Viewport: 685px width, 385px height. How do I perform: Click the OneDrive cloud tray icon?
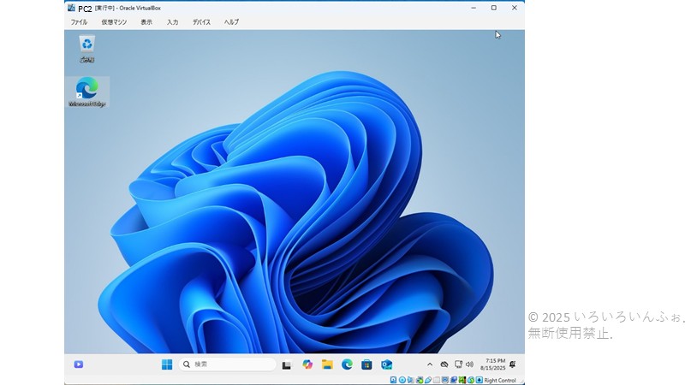444,364
